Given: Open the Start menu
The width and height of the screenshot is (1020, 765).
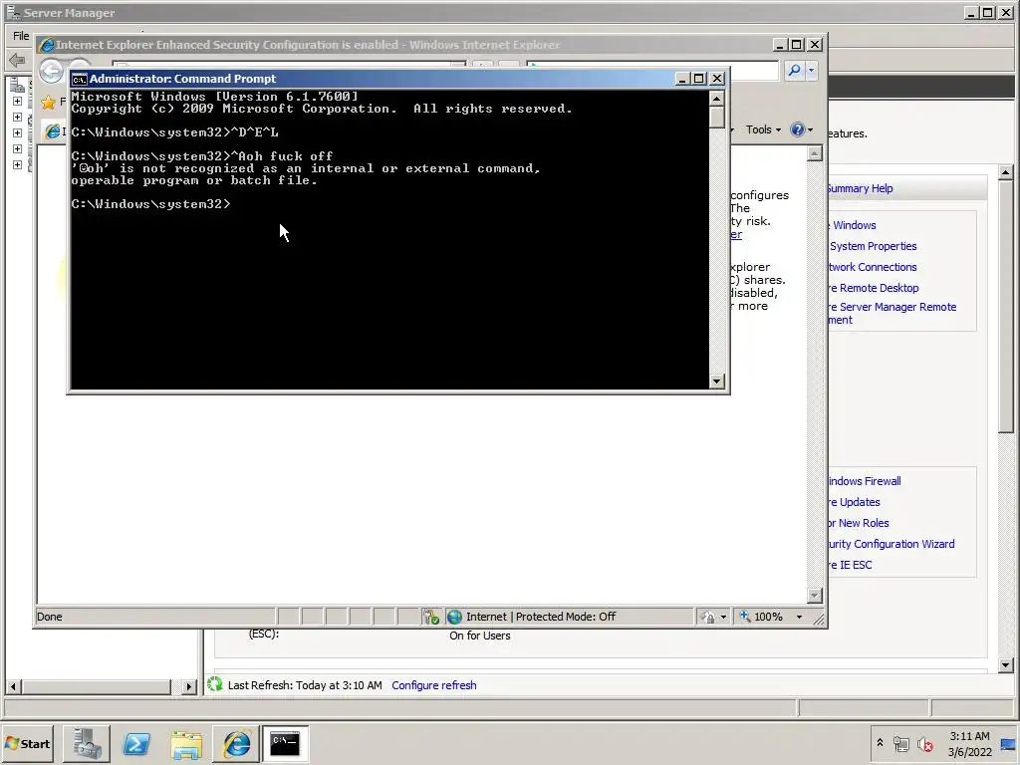Looking at the screenshot, I should [x=27, y=743].
